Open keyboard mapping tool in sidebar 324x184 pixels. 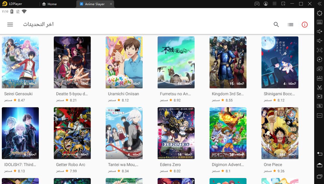(x=319, y=22)
